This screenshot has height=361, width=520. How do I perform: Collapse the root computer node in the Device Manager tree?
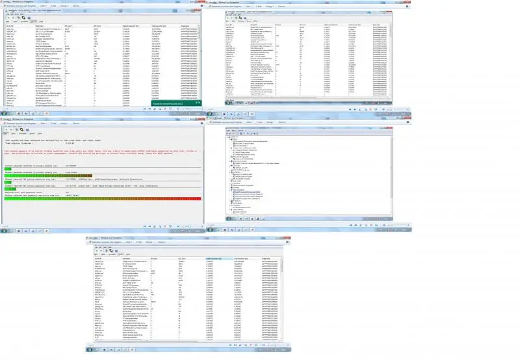click(227, 137)
